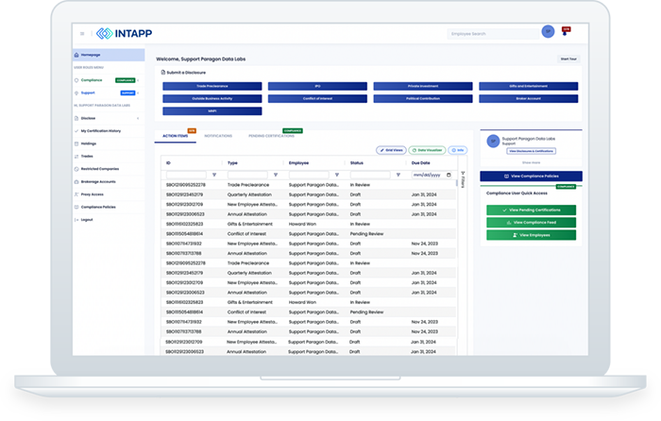The width and height of the screenshot is (661, 421).
Task: Click the filter icon in ID column
Action: 214,175
